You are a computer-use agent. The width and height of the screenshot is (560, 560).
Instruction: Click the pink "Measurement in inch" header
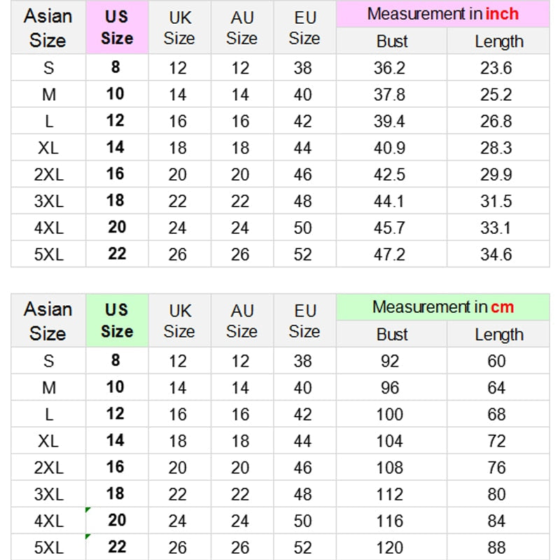442,14
